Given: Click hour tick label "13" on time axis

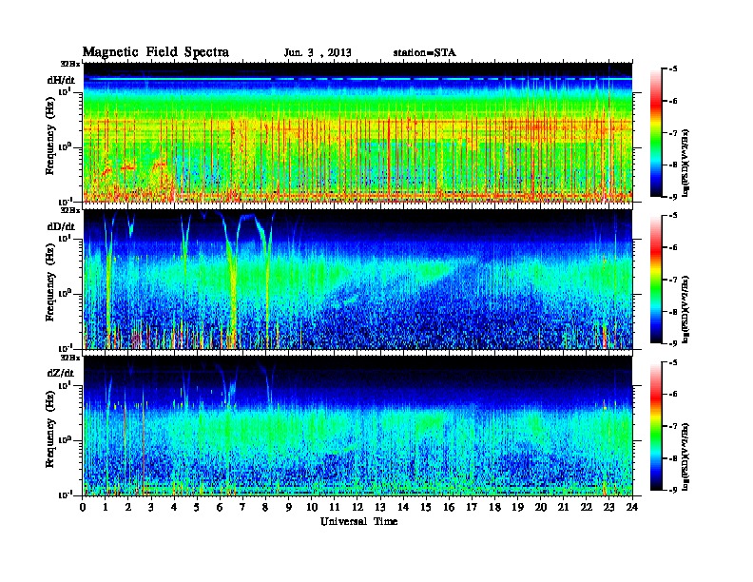Looking at the screenshot, I should [380, 507].
